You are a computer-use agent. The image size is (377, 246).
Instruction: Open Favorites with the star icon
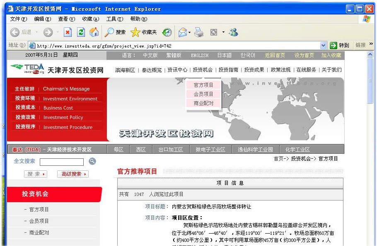135,32
